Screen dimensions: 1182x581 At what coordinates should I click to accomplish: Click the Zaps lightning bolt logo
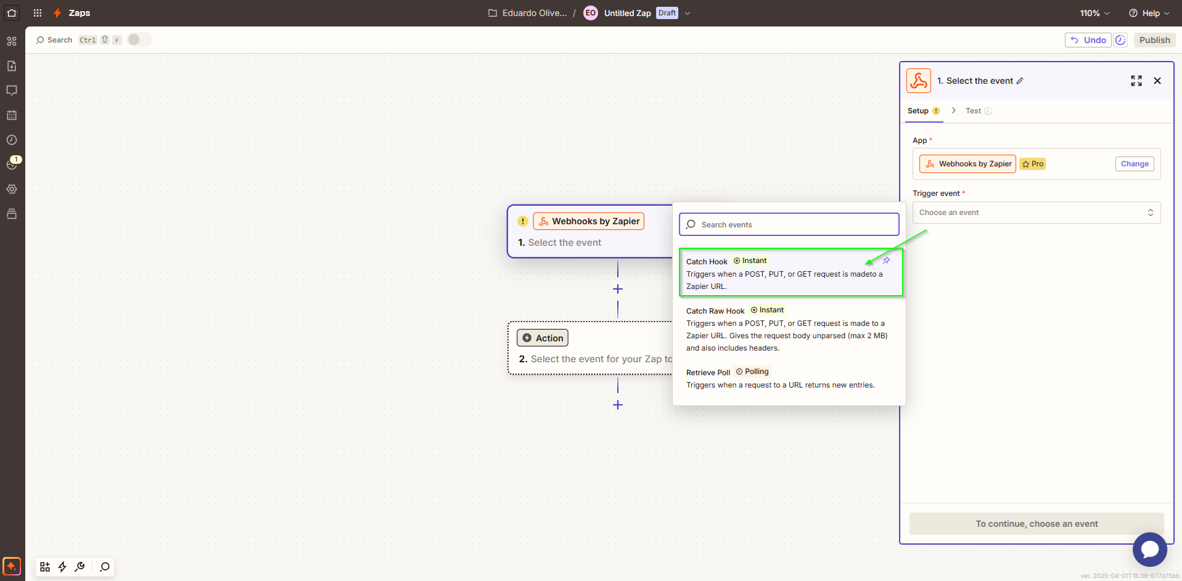pyautogui.click(x=57, y=13)
